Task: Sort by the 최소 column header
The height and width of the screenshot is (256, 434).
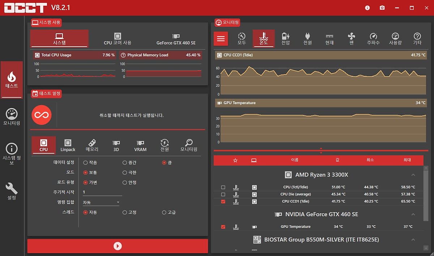Action: (x=370, y=160)
